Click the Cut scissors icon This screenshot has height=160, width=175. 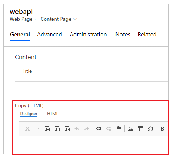point(27,129)
